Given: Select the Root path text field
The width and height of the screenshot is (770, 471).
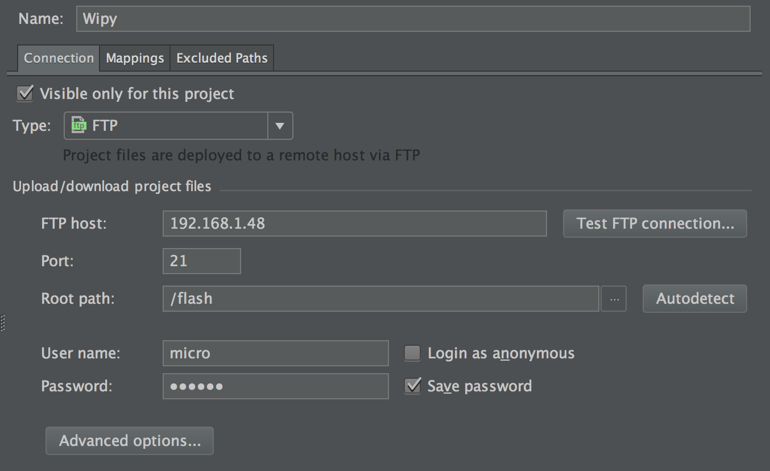Looking at the screenshot, I should point(380,299).
